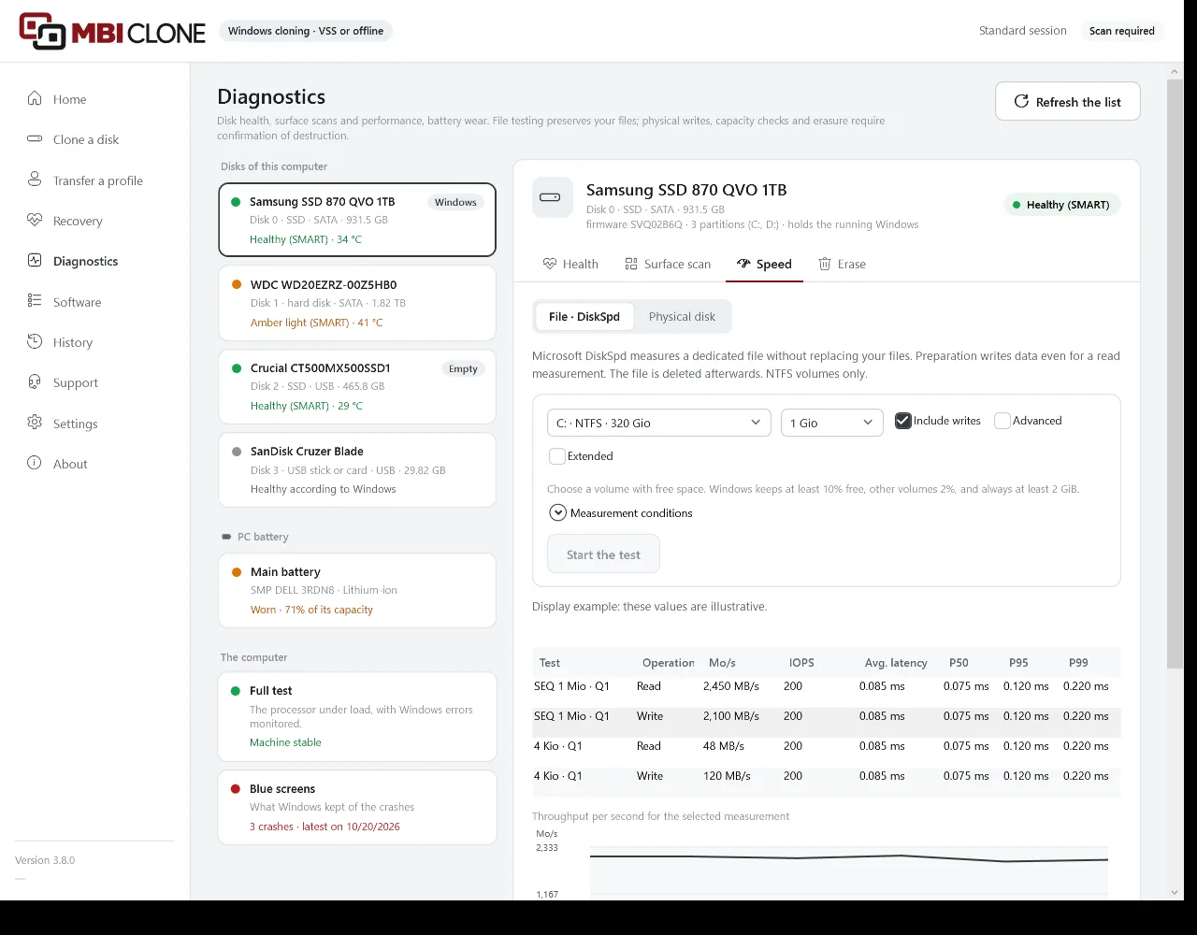
Task: Select the Crucial CT500MX500SSD1 disk card
Action: [357, 386]
